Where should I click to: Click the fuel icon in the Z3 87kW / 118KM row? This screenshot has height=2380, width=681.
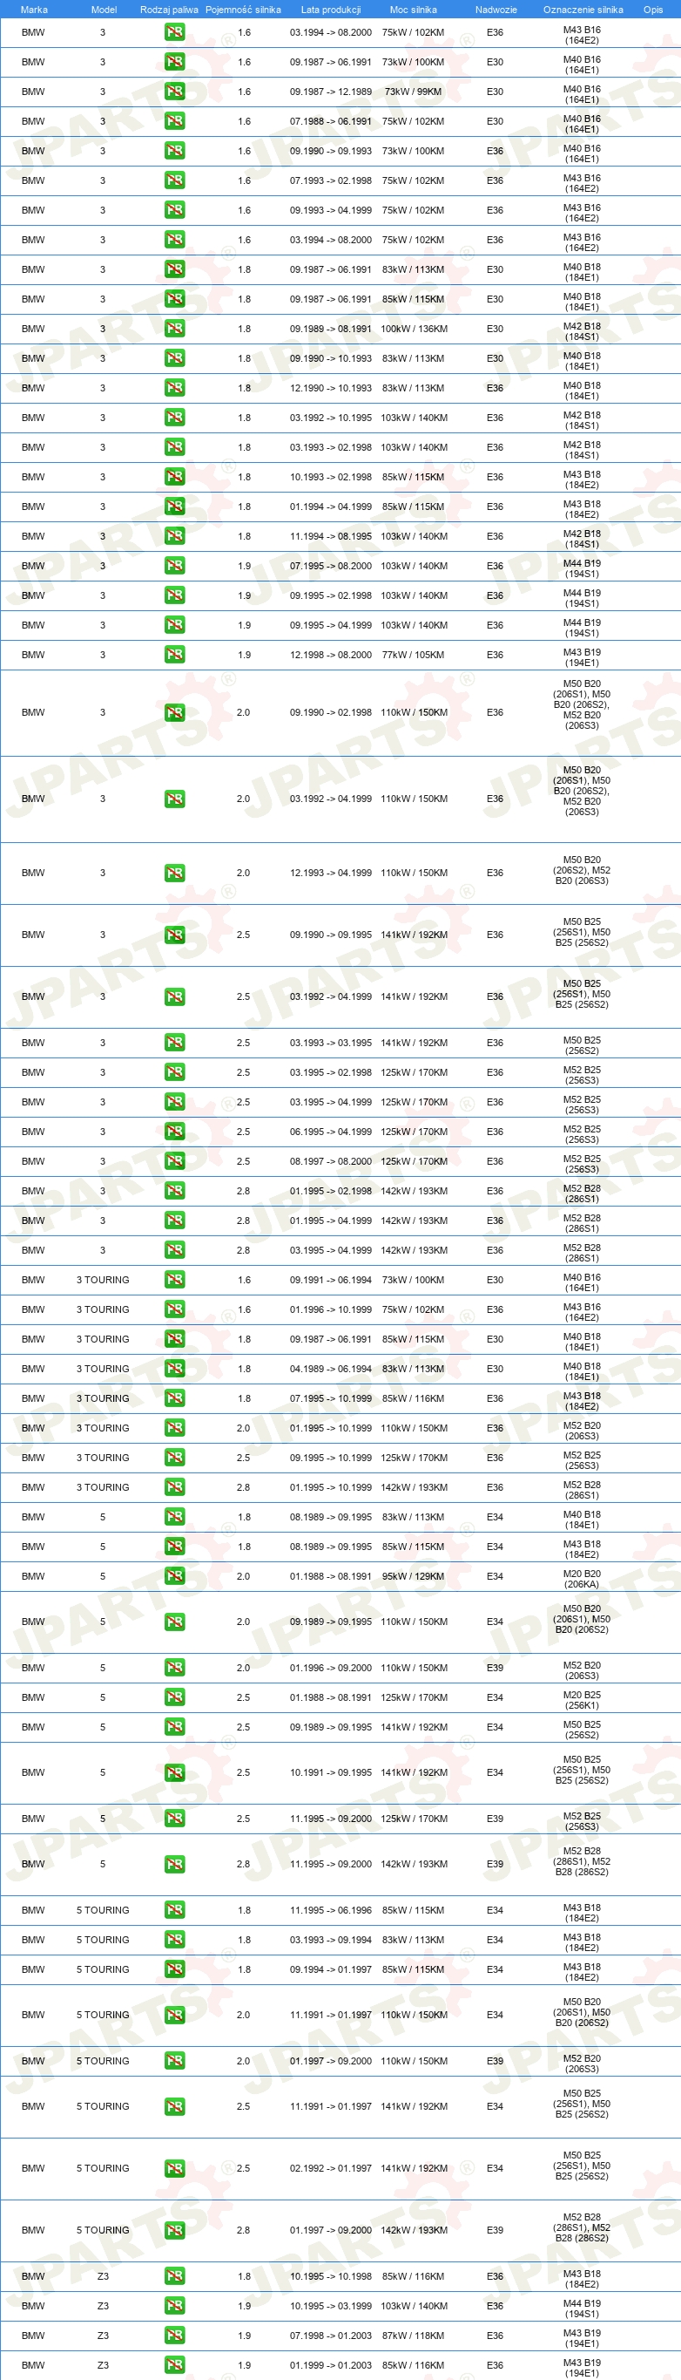[174, 2335]
